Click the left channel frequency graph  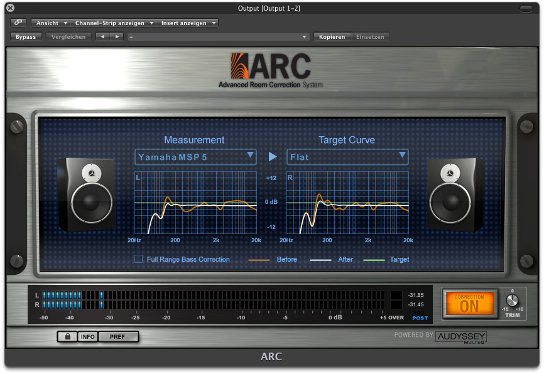(x=195, y=203)
